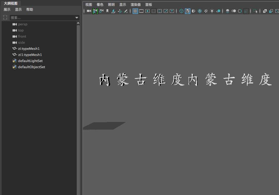This screenshot has width=279, height=195.
Task: Open the viewport 照明 menu
Action: click(x=111, y=5)
